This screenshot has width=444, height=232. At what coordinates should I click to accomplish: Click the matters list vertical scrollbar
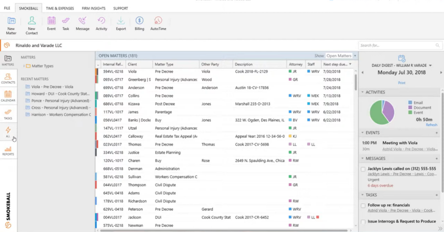(356, 82)
